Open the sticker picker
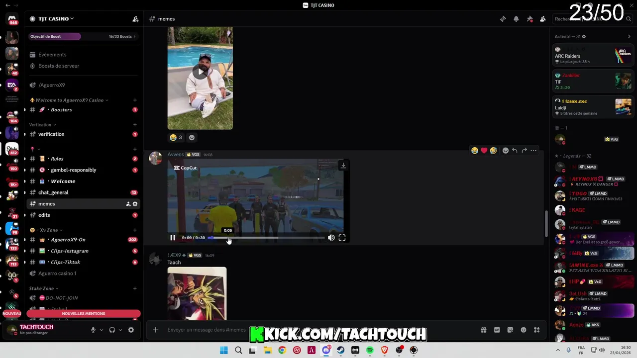637x358 pixels. click(510, 330)
